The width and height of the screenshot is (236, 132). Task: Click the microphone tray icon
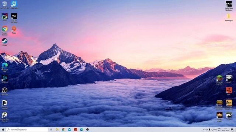(209, 129)
